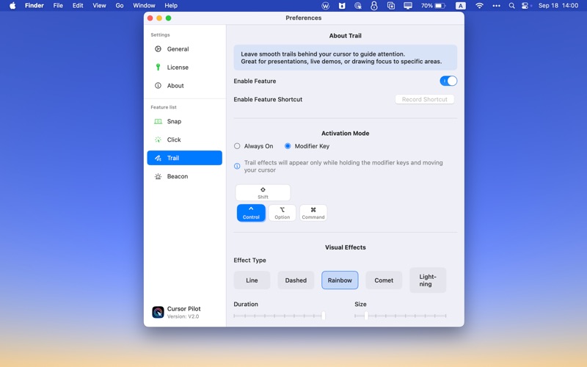This screenshot has height=367, width=587.
Task: Open the File menu
Action: pos(58,6)
